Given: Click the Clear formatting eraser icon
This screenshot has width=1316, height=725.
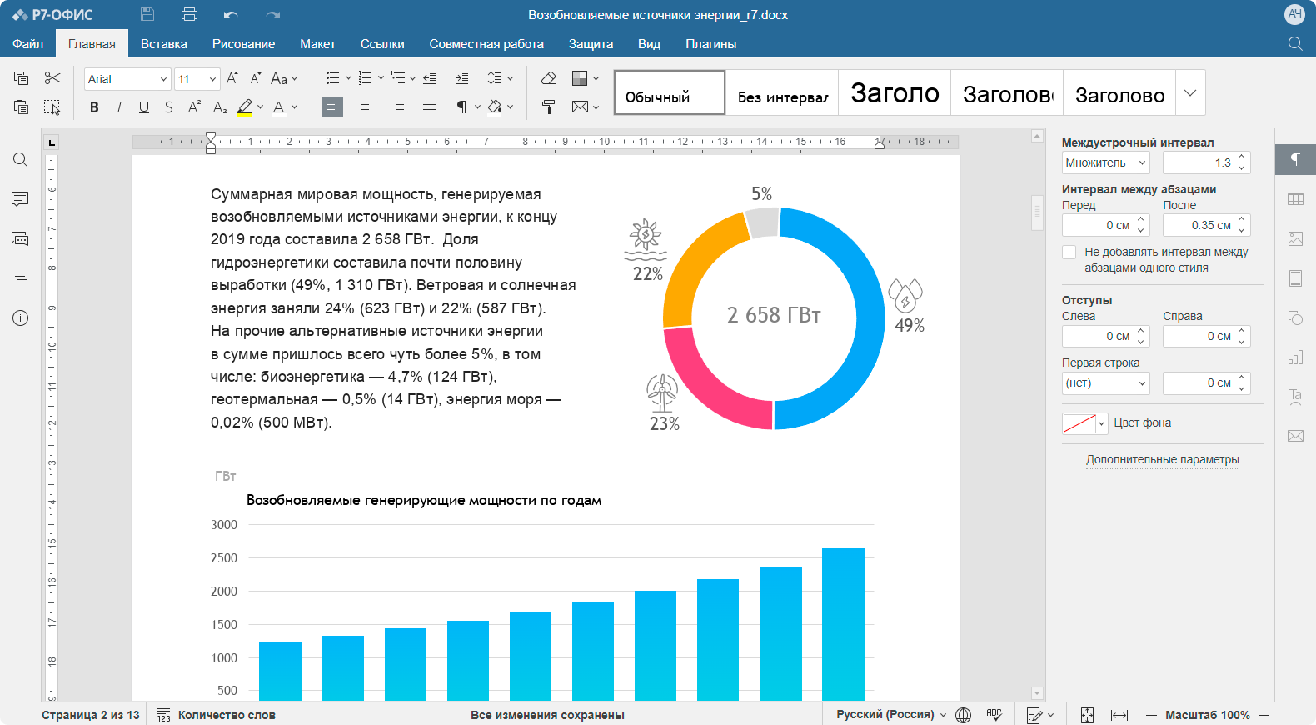Looking at the screenshot, I should coord(548,78).
